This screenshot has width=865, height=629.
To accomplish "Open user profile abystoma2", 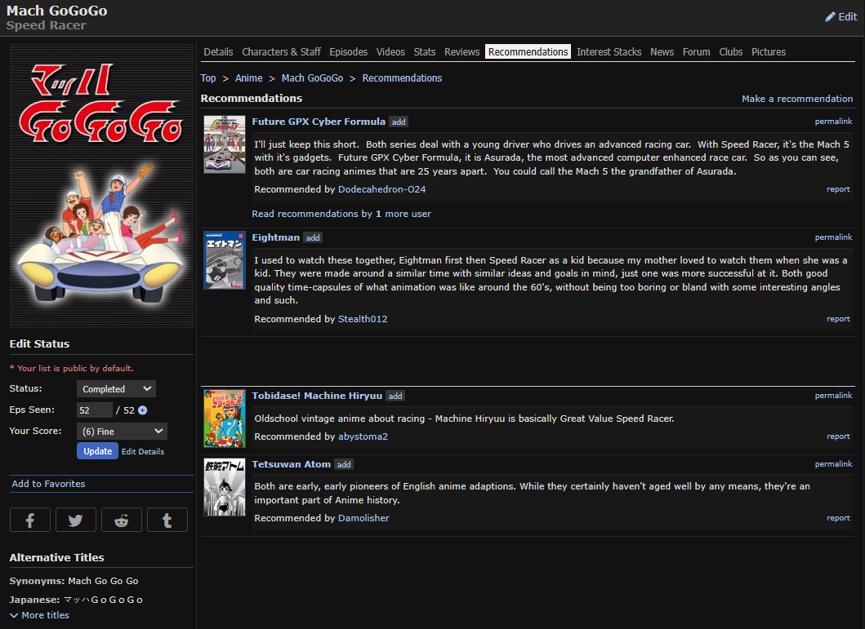I will click(363, 436).
